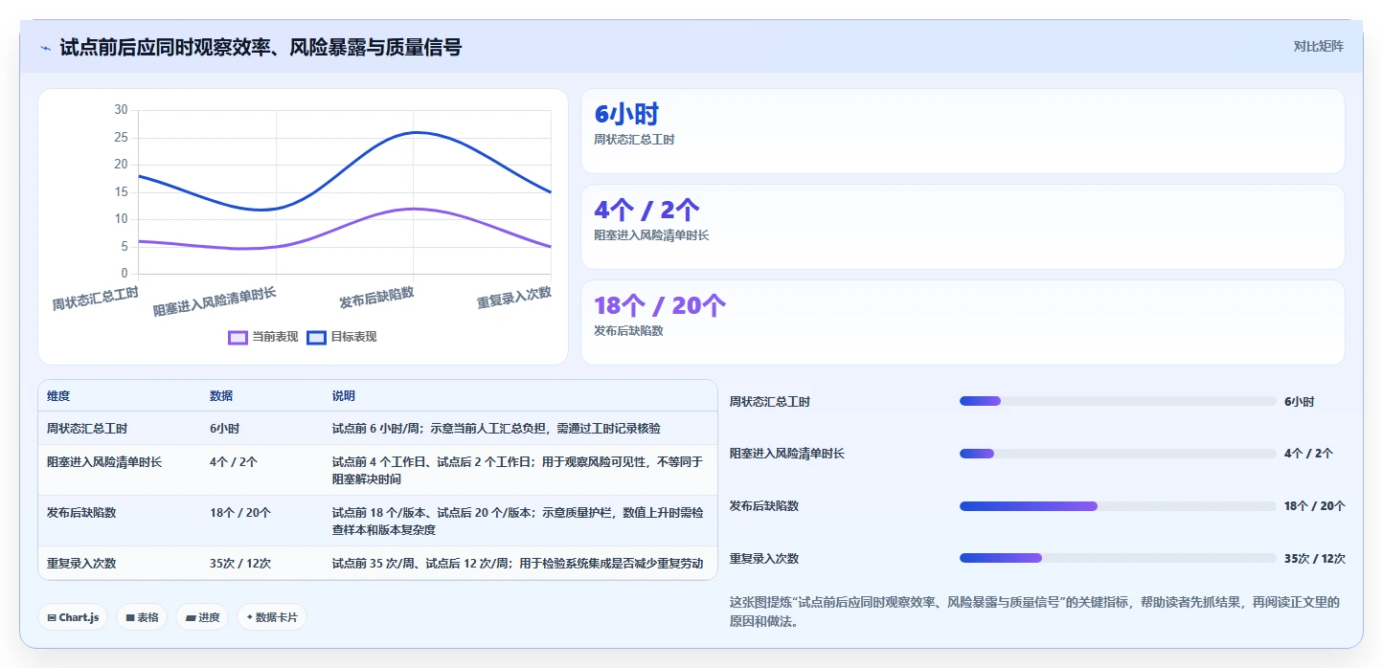Click the 重复录入次数 progress bar
Viewport: 1383px width, 668px height.
point(1118,558)
